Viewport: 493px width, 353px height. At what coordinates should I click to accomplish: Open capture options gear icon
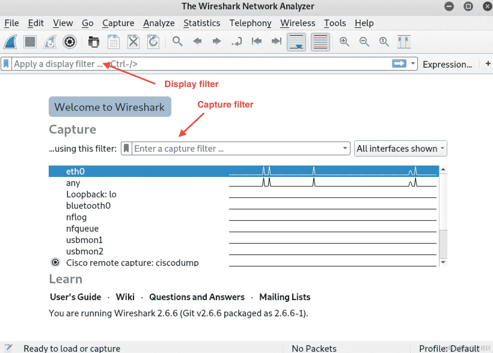(70, 42)
